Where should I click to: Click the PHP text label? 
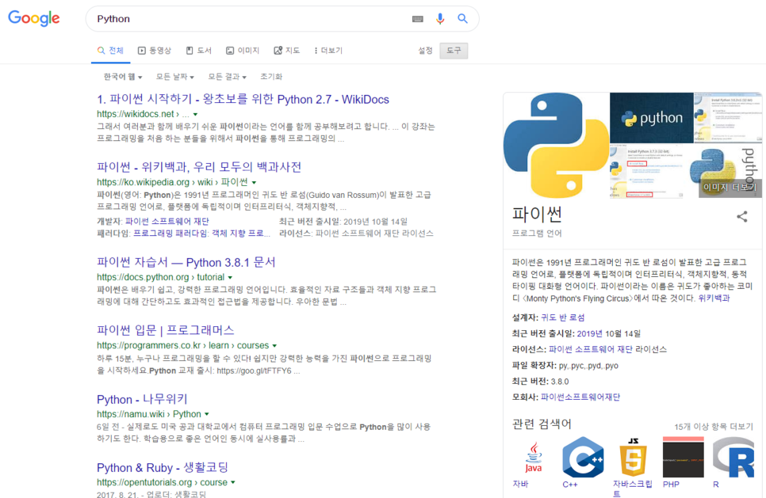[671, 485]
